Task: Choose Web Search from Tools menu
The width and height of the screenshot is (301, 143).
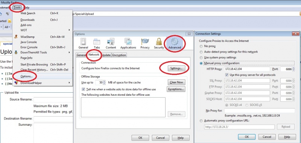Action: [28, 13]
